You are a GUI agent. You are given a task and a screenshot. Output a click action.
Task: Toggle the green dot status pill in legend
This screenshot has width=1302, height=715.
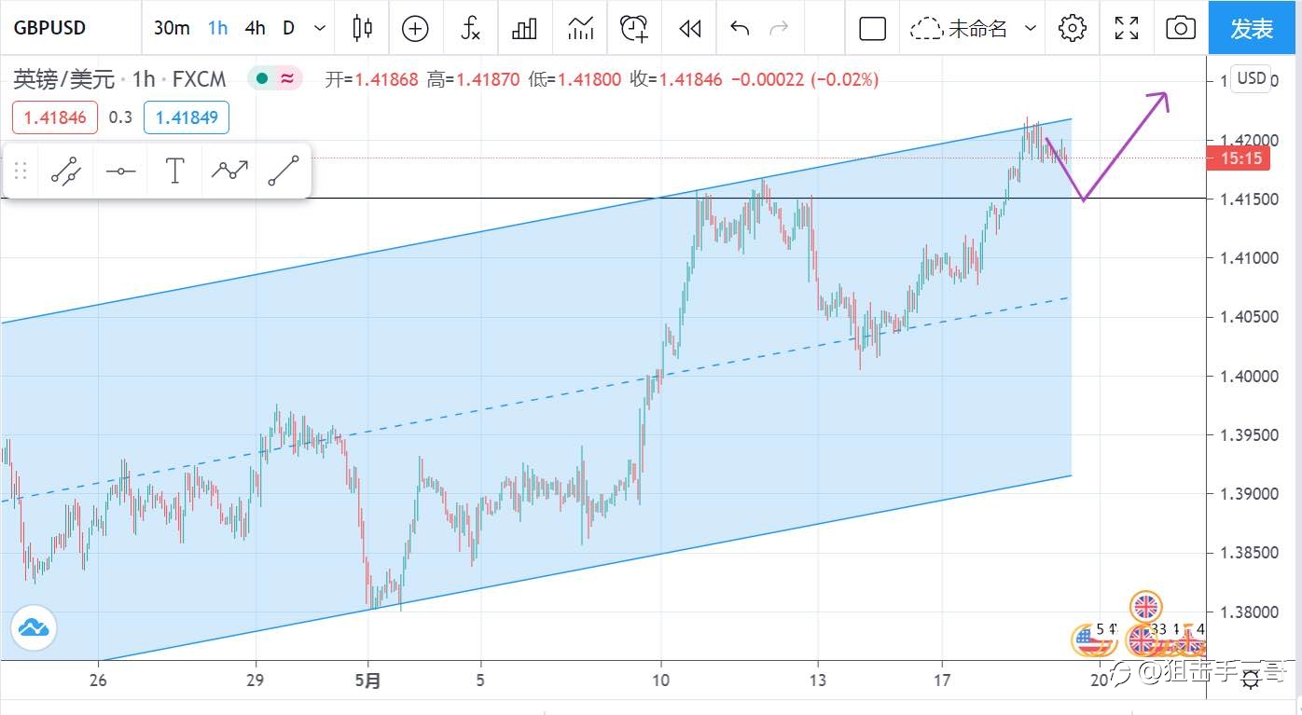point(275,79)
